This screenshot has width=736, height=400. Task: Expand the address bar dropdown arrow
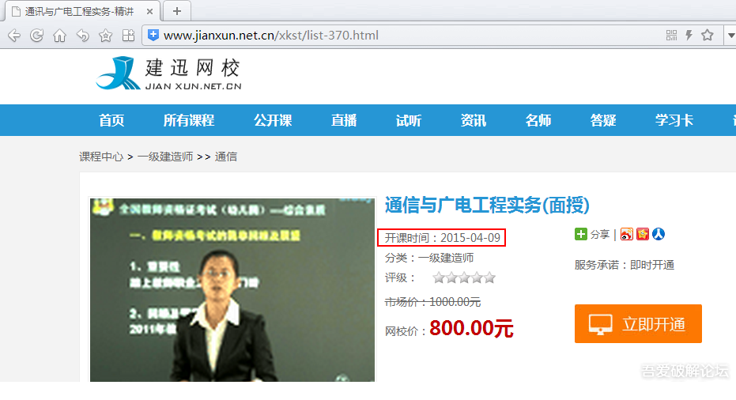tap(730, 36)
